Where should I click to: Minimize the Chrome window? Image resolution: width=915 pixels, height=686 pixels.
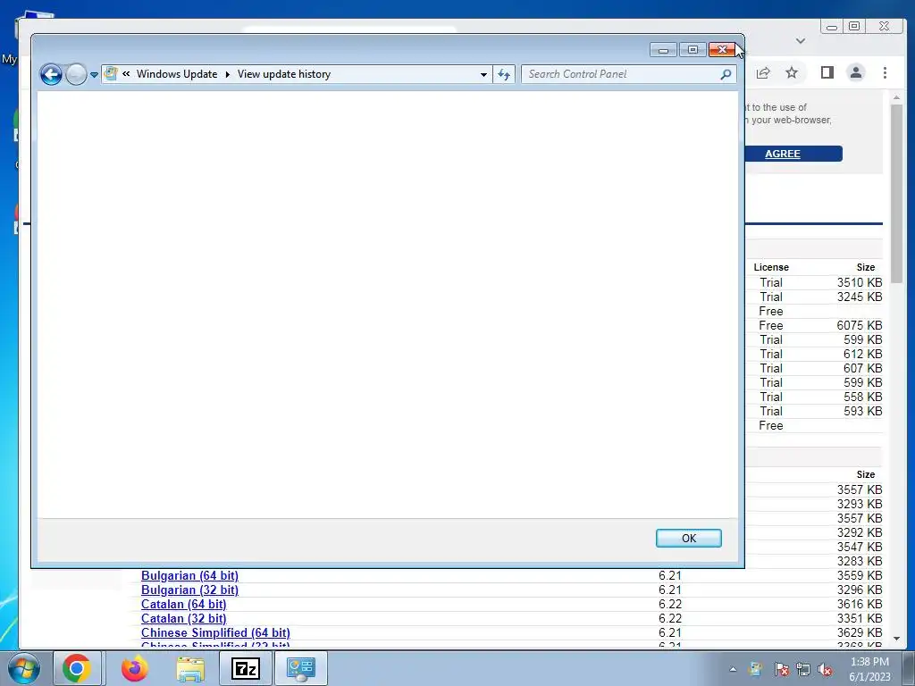832,27
